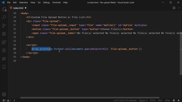
Task: Select the index.html editor tab
Action: click(x=18, y=8)
